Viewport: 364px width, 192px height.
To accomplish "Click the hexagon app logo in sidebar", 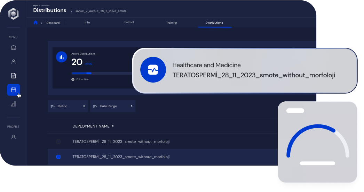I will coord(13,14).
